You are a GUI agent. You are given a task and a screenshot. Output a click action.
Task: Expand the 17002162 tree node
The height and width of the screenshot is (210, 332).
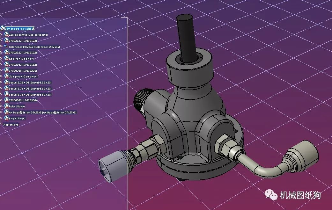point(1,64)
